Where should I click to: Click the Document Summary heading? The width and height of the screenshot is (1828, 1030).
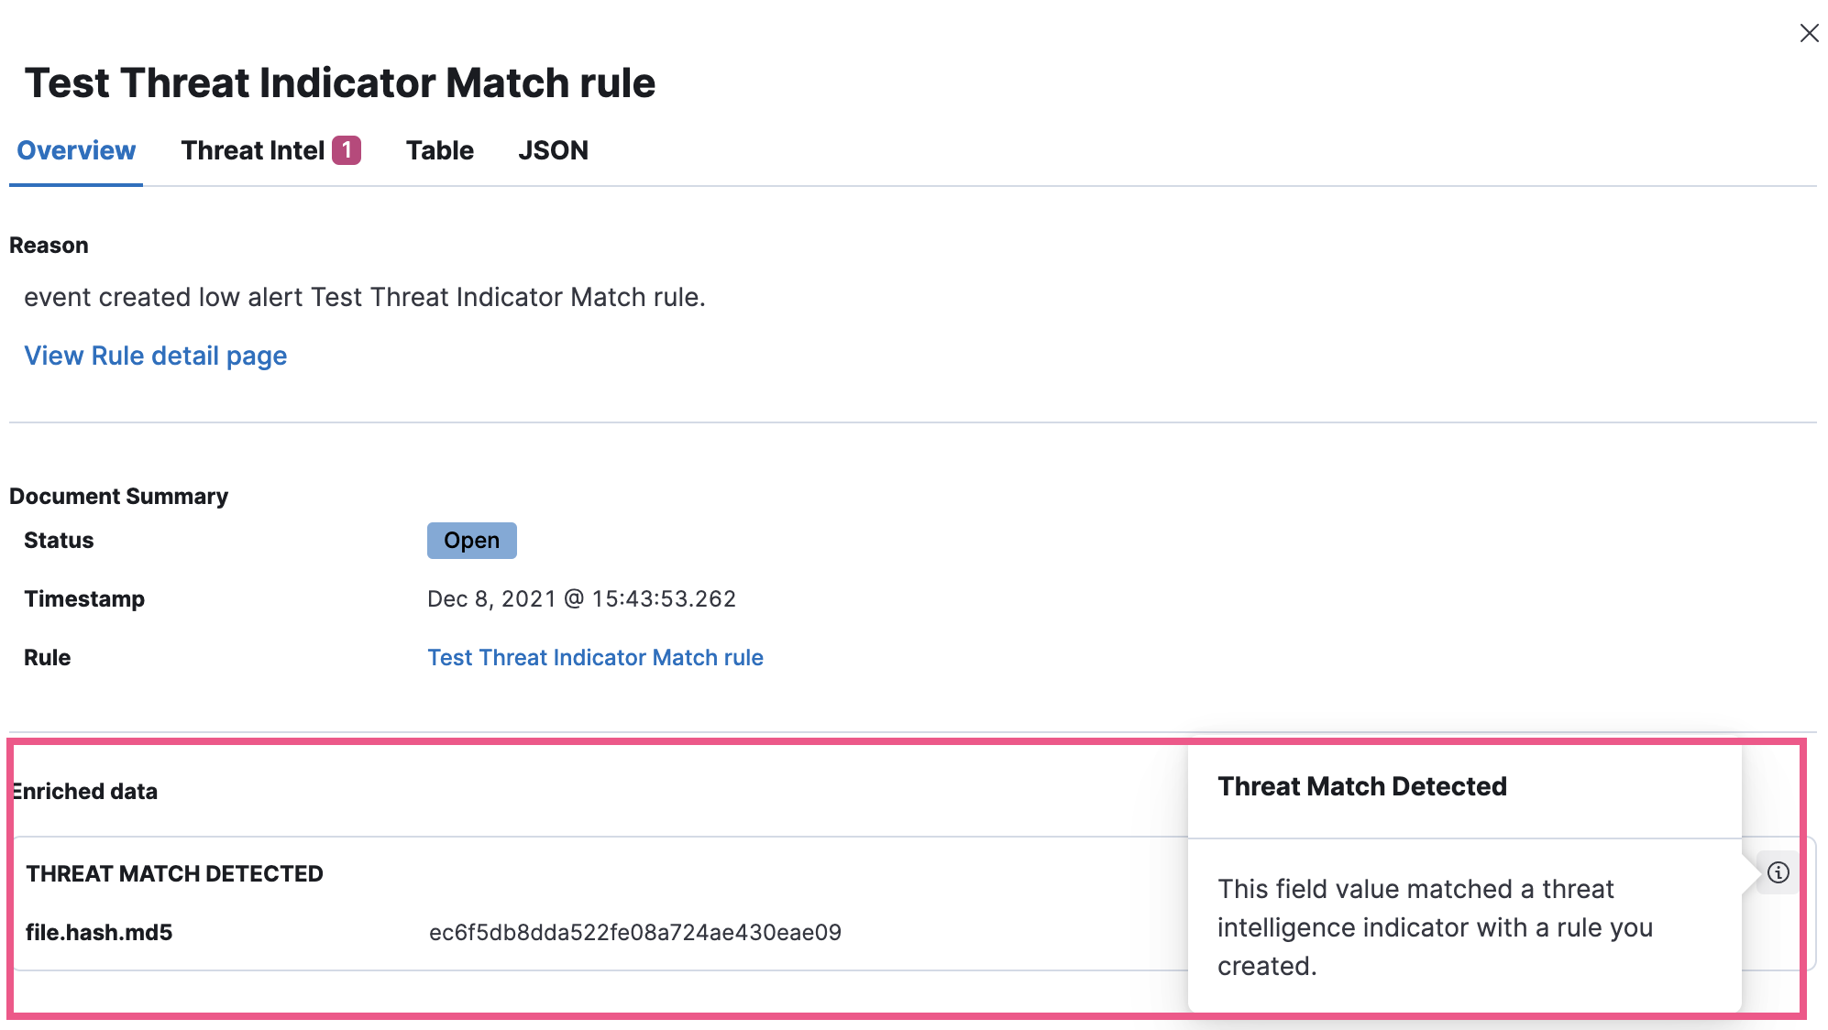point(118,496)
